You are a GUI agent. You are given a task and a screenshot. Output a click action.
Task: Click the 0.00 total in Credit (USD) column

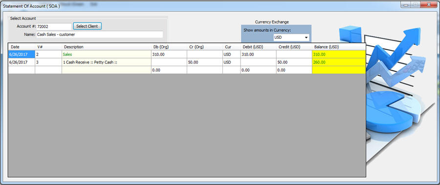[x=294, y=70]
